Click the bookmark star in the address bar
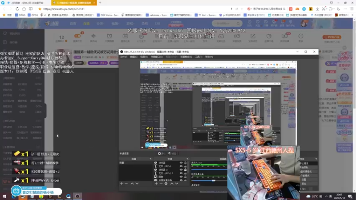The image size is (356, 200). tap(40, 9)
